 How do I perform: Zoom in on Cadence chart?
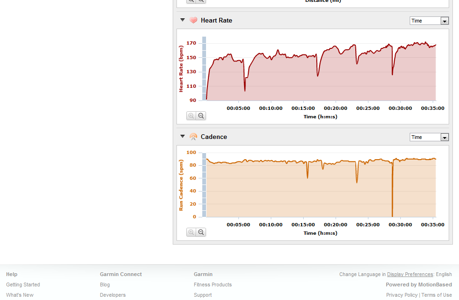point(191,232)
